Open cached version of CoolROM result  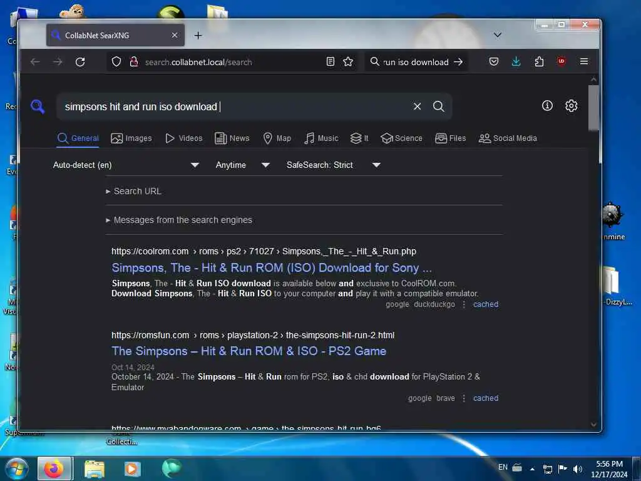point(486,304)
